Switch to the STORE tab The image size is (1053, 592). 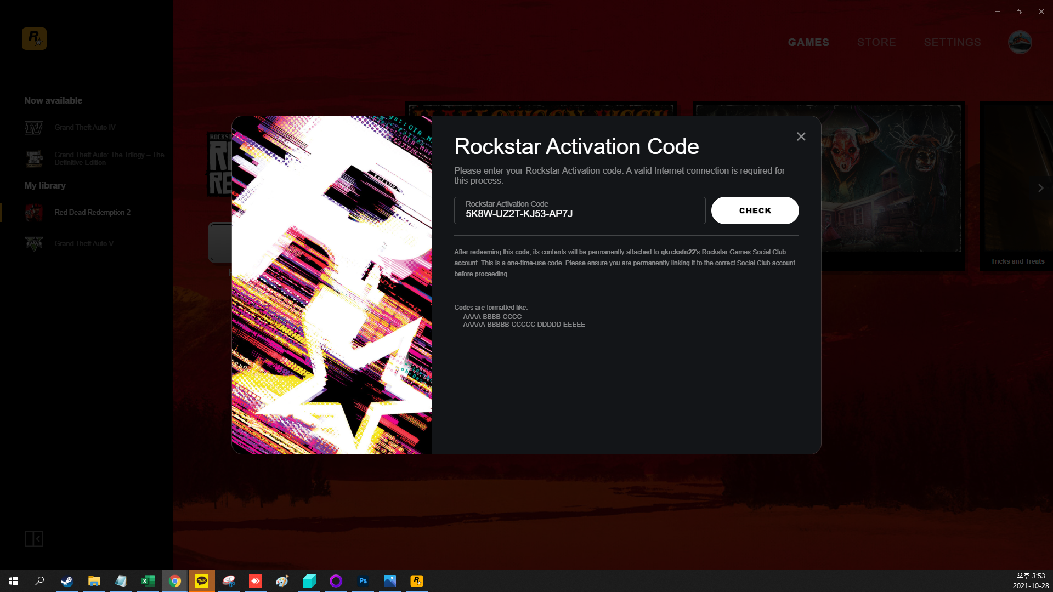pyautogui.click(x=876, y=42)
